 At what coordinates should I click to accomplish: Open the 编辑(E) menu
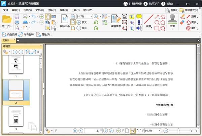coord(16,10)
